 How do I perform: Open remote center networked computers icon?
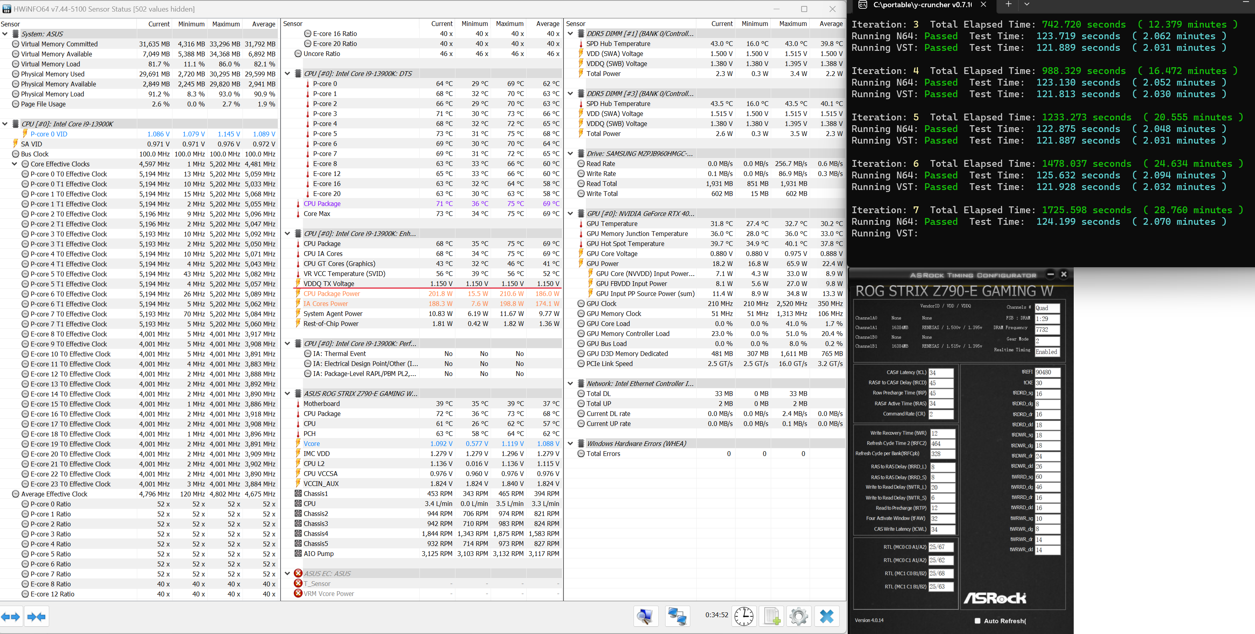point(677,616)
